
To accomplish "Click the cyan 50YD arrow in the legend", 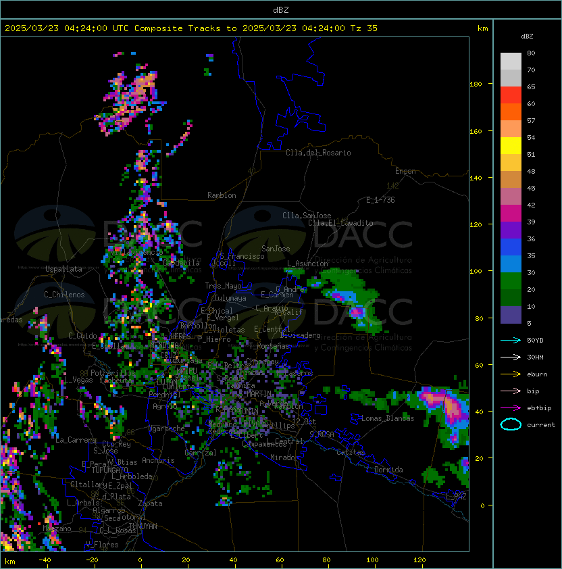I will [511, 340].
